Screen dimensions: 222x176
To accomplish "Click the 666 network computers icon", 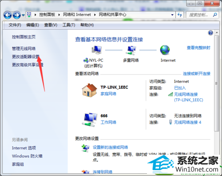I will tap(89, 120).
